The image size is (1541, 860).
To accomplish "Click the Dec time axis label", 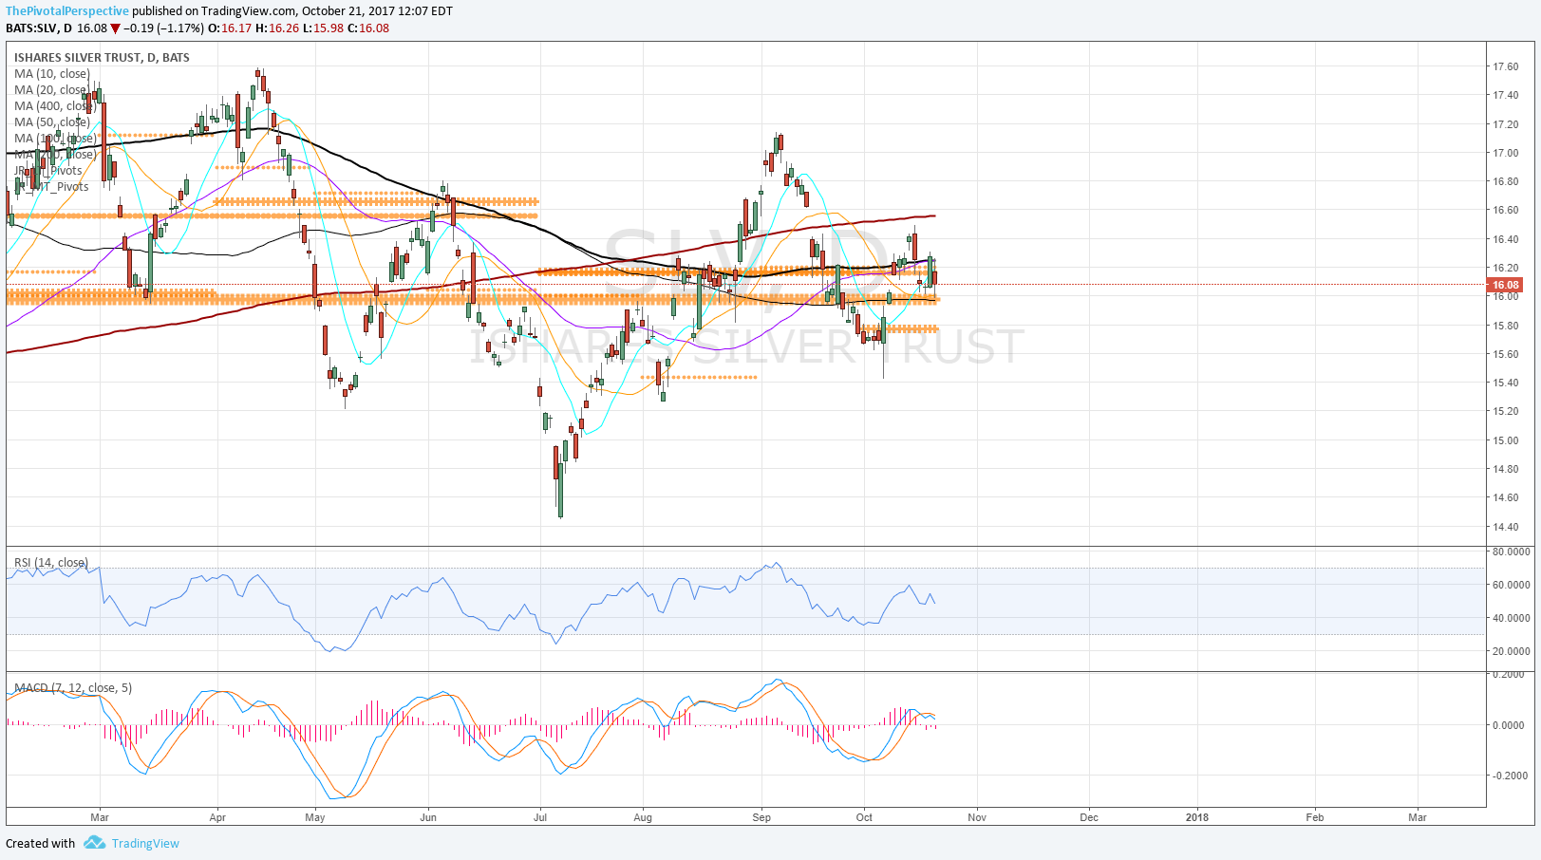I will tap(1089, 817).
